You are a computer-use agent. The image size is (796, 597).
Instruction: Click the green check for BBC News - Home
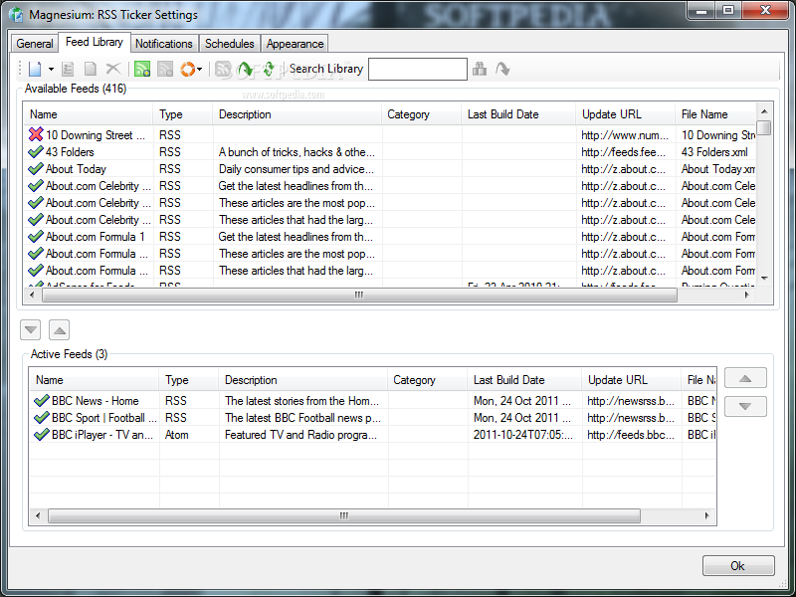tap(42, 401)
